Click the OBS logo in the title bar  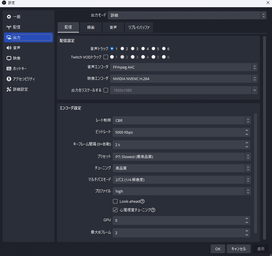coord(4,3)
